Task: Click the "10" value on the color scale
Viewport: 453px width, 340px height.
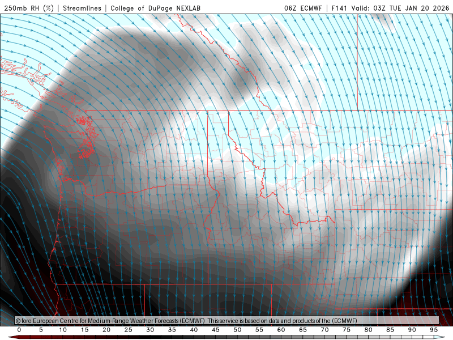Action: pos(63,330)
